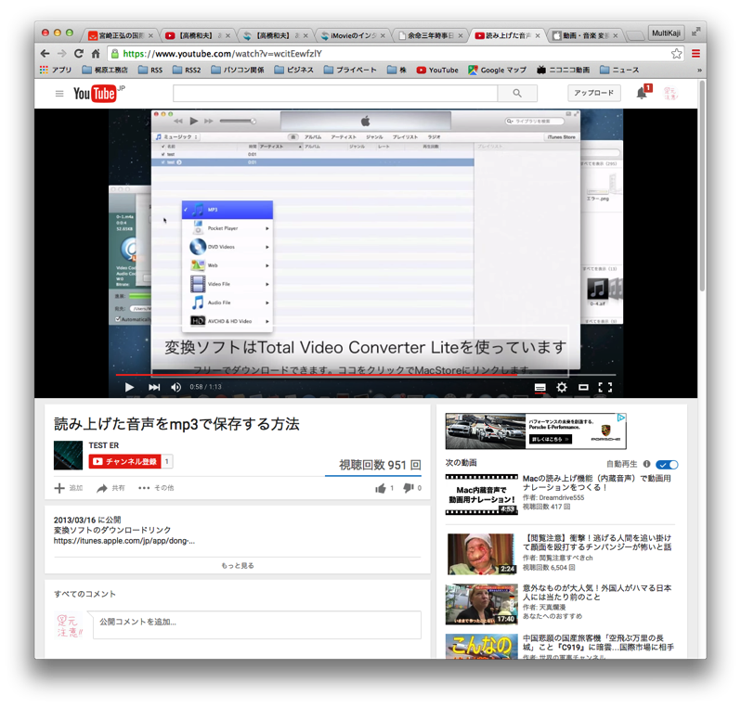Play the video with play button
Image resolution: width=741 pixels, height=707 pixels.
(x=129, y=387)
